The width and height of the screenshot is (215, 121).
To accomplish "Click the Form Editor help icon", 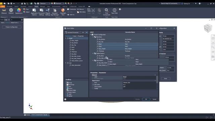I will click(65, 99).
